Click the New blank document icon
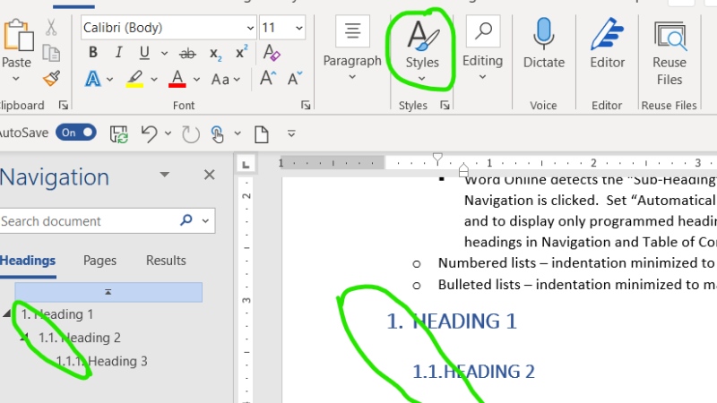 [262, 134]
